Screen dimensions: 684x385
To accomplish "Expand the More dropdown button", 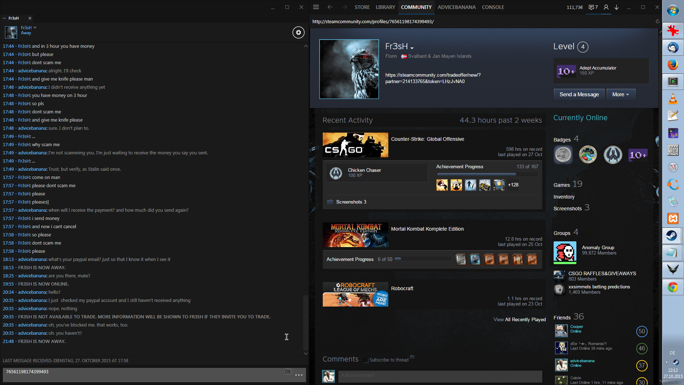I will [621, 94].
